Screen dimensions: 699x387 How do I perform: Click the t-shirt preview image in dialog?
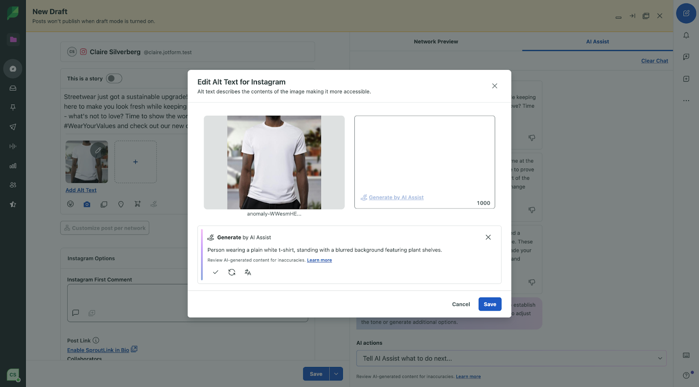pos(274,162)
